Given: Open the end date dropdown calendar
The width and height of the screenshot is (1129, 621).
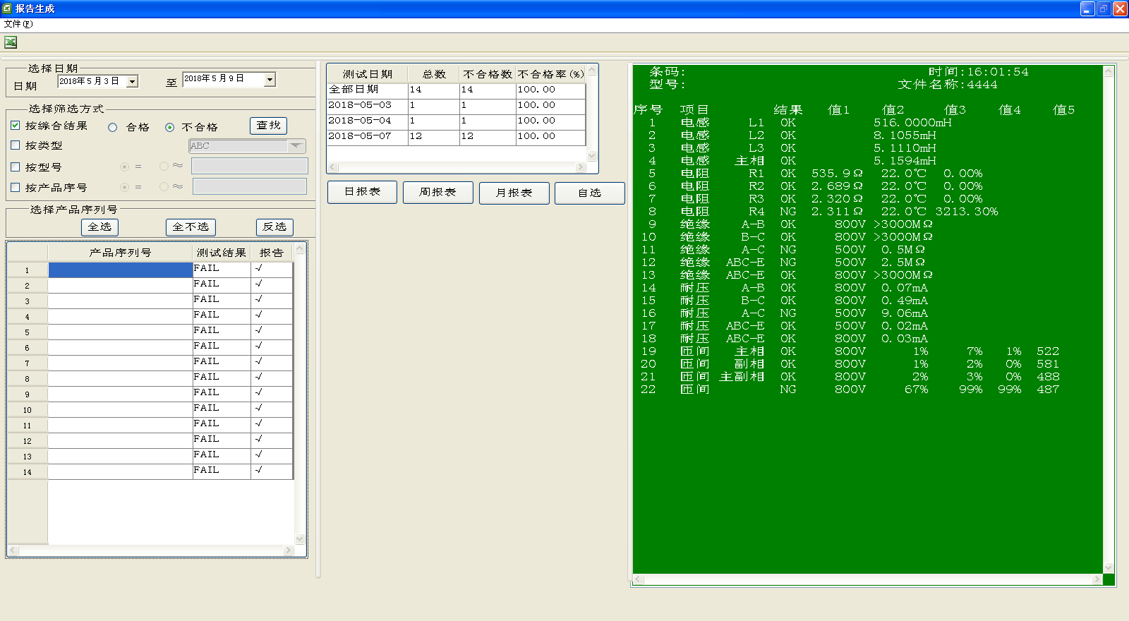Looking at the screenshot, I should [x=270, y=80].
